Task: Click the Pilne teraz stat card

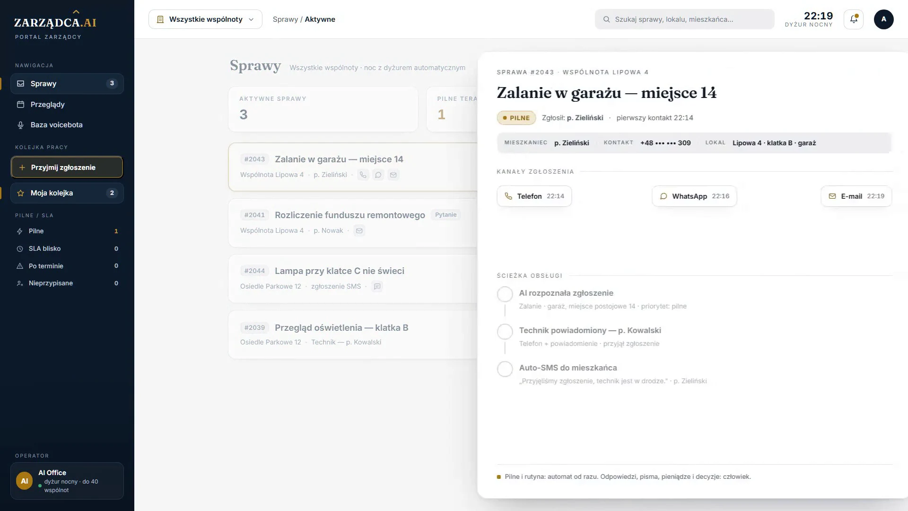Action: (452, 109)
